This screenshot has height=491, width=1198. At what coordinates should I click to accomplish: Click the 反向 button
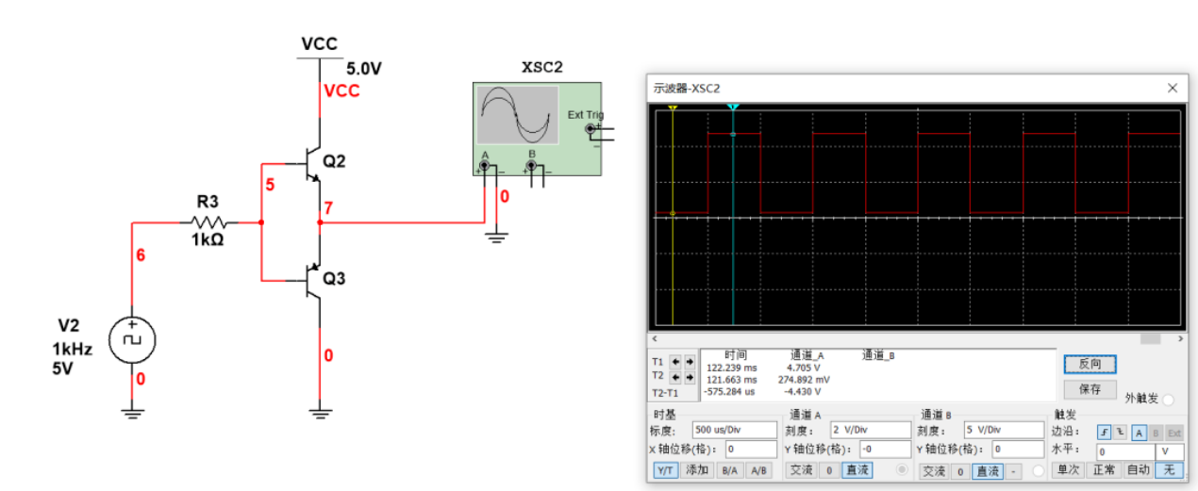(x=1090, y=364)
